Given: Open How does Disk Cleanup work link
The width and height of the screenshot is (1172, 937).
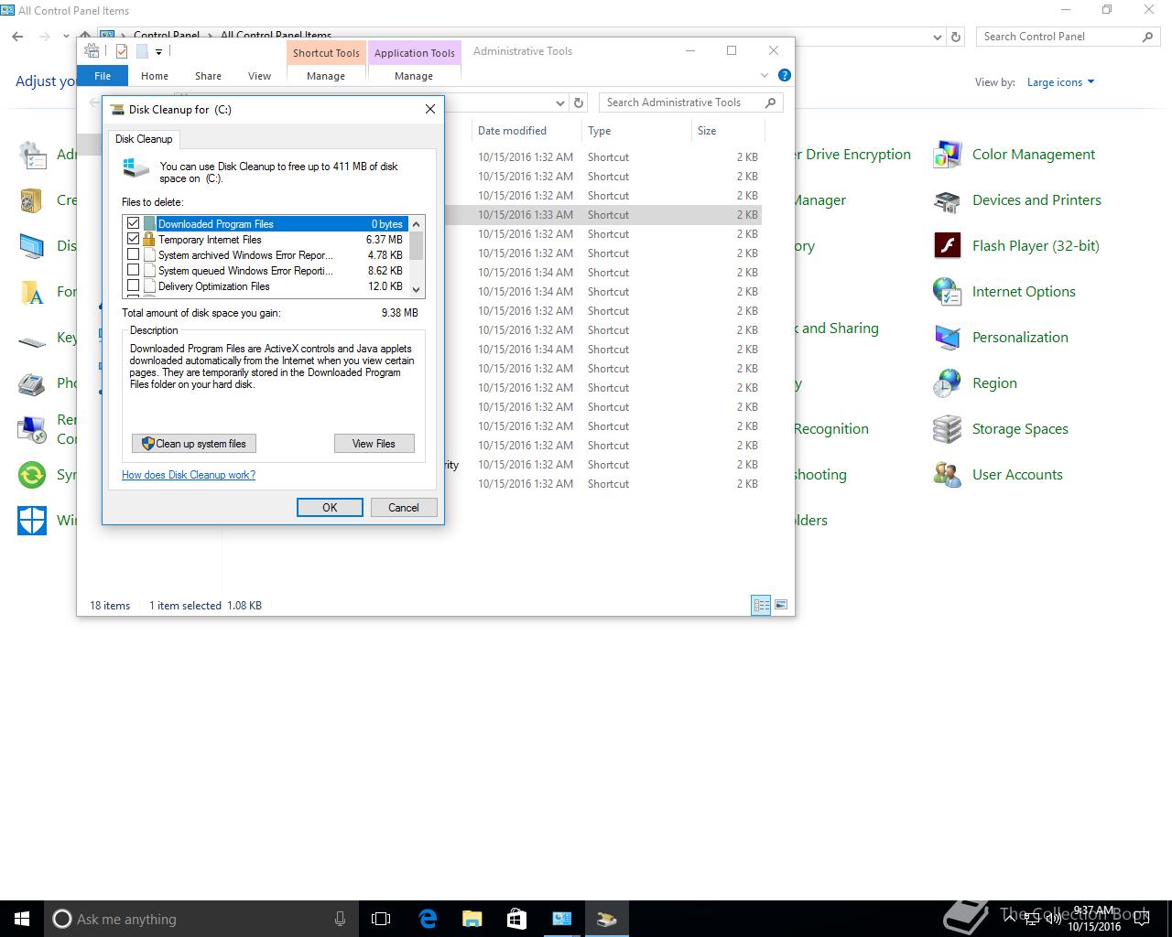Looking at the screenshot, I should (x=189, y=475).
